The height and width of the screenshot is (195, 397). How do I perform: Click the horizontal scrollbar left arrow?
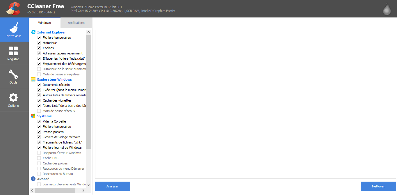pos(32,190)
